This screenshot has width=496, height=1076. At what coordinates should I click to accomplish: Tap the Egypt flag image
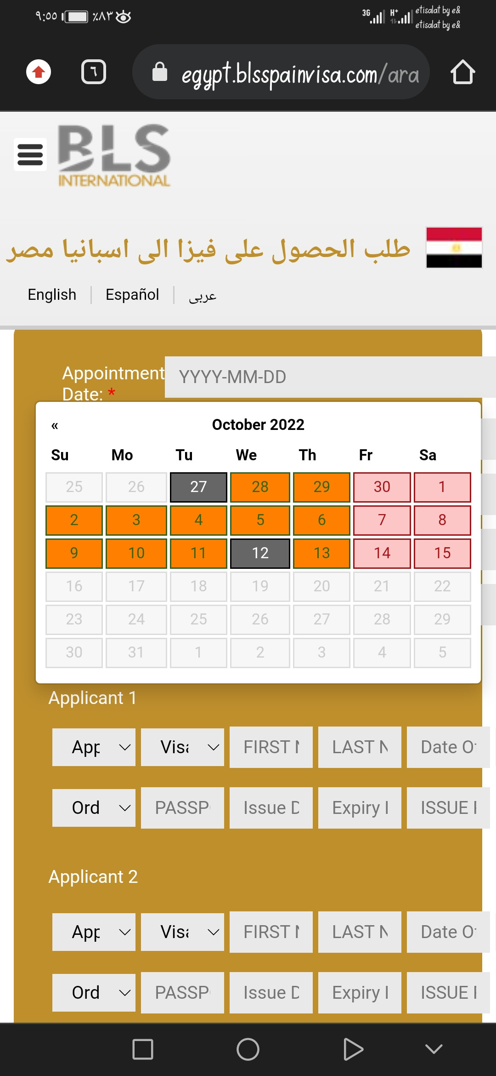pyautogui.click(x=454, y=247)
